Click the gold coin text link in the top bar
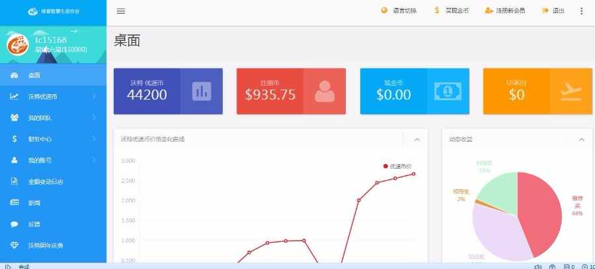Viewport: 595px width, 269px height. click(457, 11)
